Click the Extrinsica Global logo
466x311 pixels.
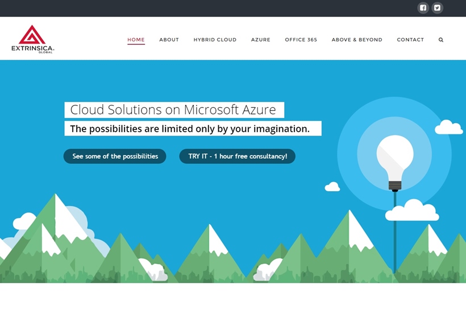[32, 39]
